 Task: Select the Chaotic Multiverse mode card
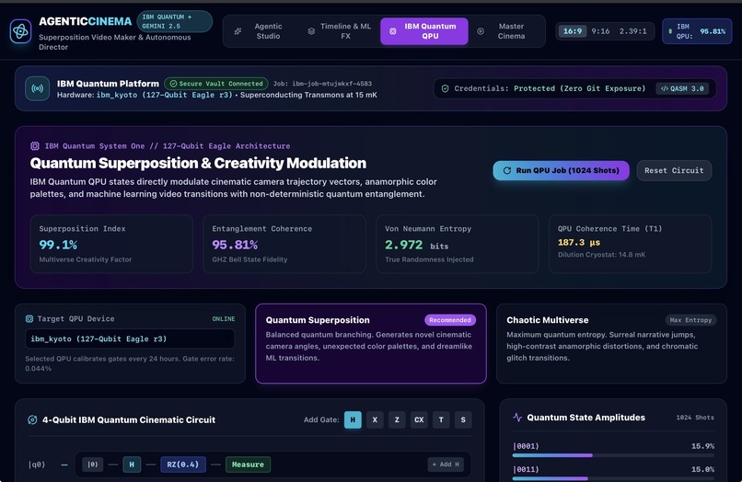[611, 343]
